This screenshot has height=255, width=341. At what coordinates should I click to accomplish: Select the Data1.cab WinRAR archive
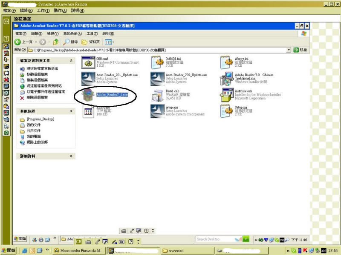pos(170,95)
